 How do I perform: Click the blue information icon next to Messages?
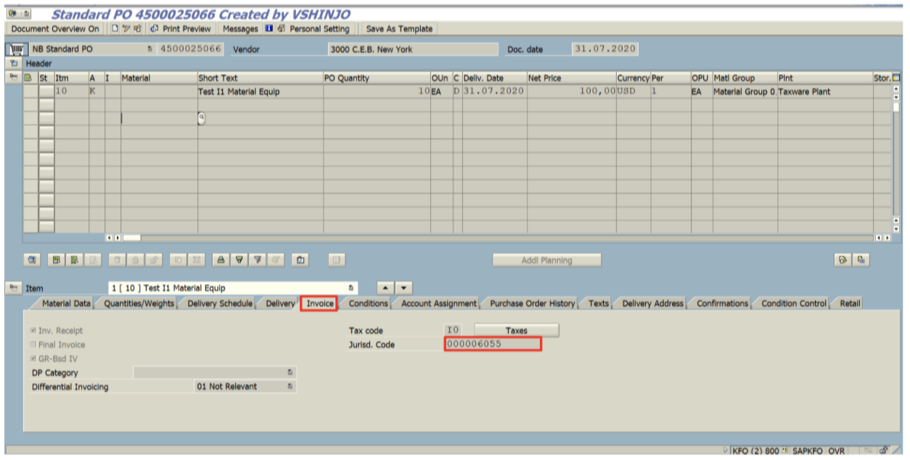[269, 29]
